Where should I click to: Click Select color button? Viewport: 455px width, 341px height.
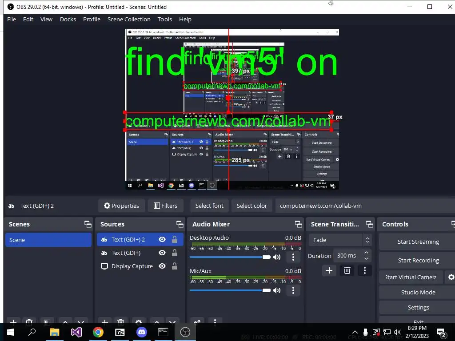252,206
